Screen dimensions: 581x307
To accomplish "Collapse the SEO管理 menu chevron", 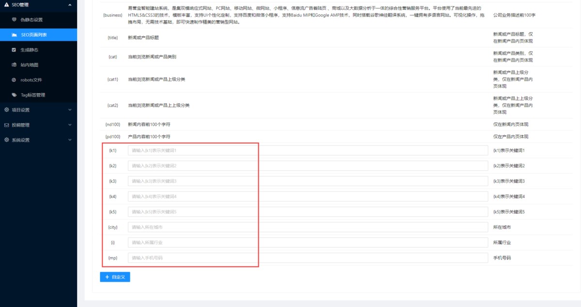I will coord(70,4).
